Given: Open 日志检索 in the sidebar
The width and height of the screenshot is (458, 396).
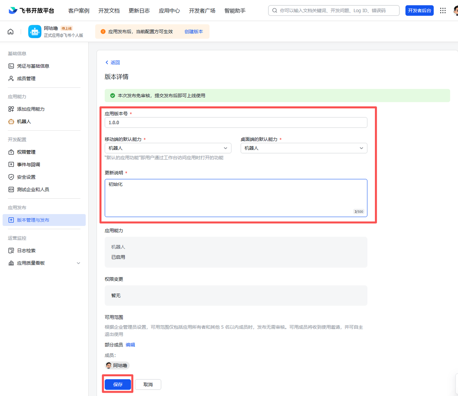Looking at the screenshot, I should click(26, 251).
